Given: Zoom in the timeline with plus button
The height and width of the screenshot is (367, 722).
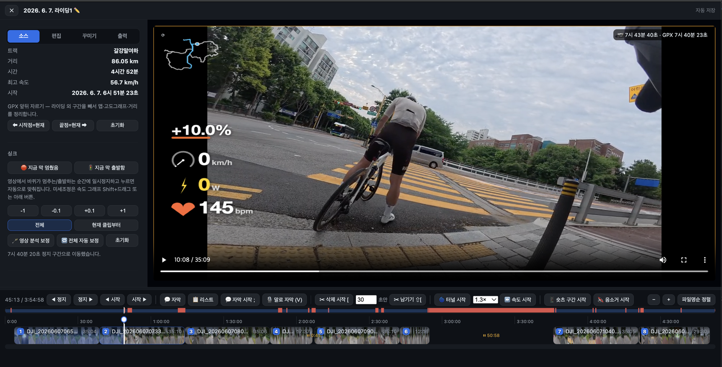Looking at the screenshot, I should pyautogui.click(x=669, y=299).
